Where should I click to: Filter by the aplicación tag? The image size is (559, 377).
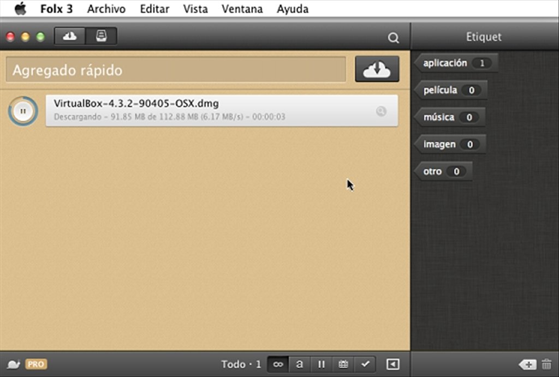[456, 63]
